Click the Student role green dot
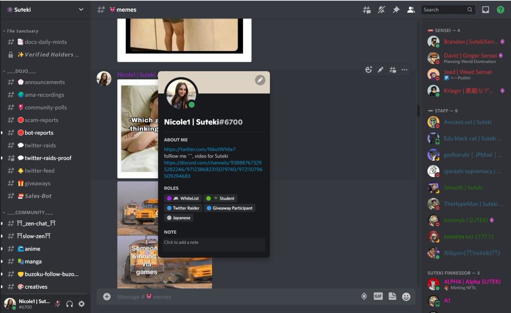Screen dimensions: 511x313 click(x=208, y=199)
